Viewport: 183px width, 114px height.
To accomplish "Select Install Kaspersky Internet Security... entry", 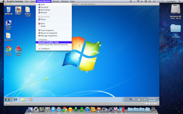I will 54,44.
